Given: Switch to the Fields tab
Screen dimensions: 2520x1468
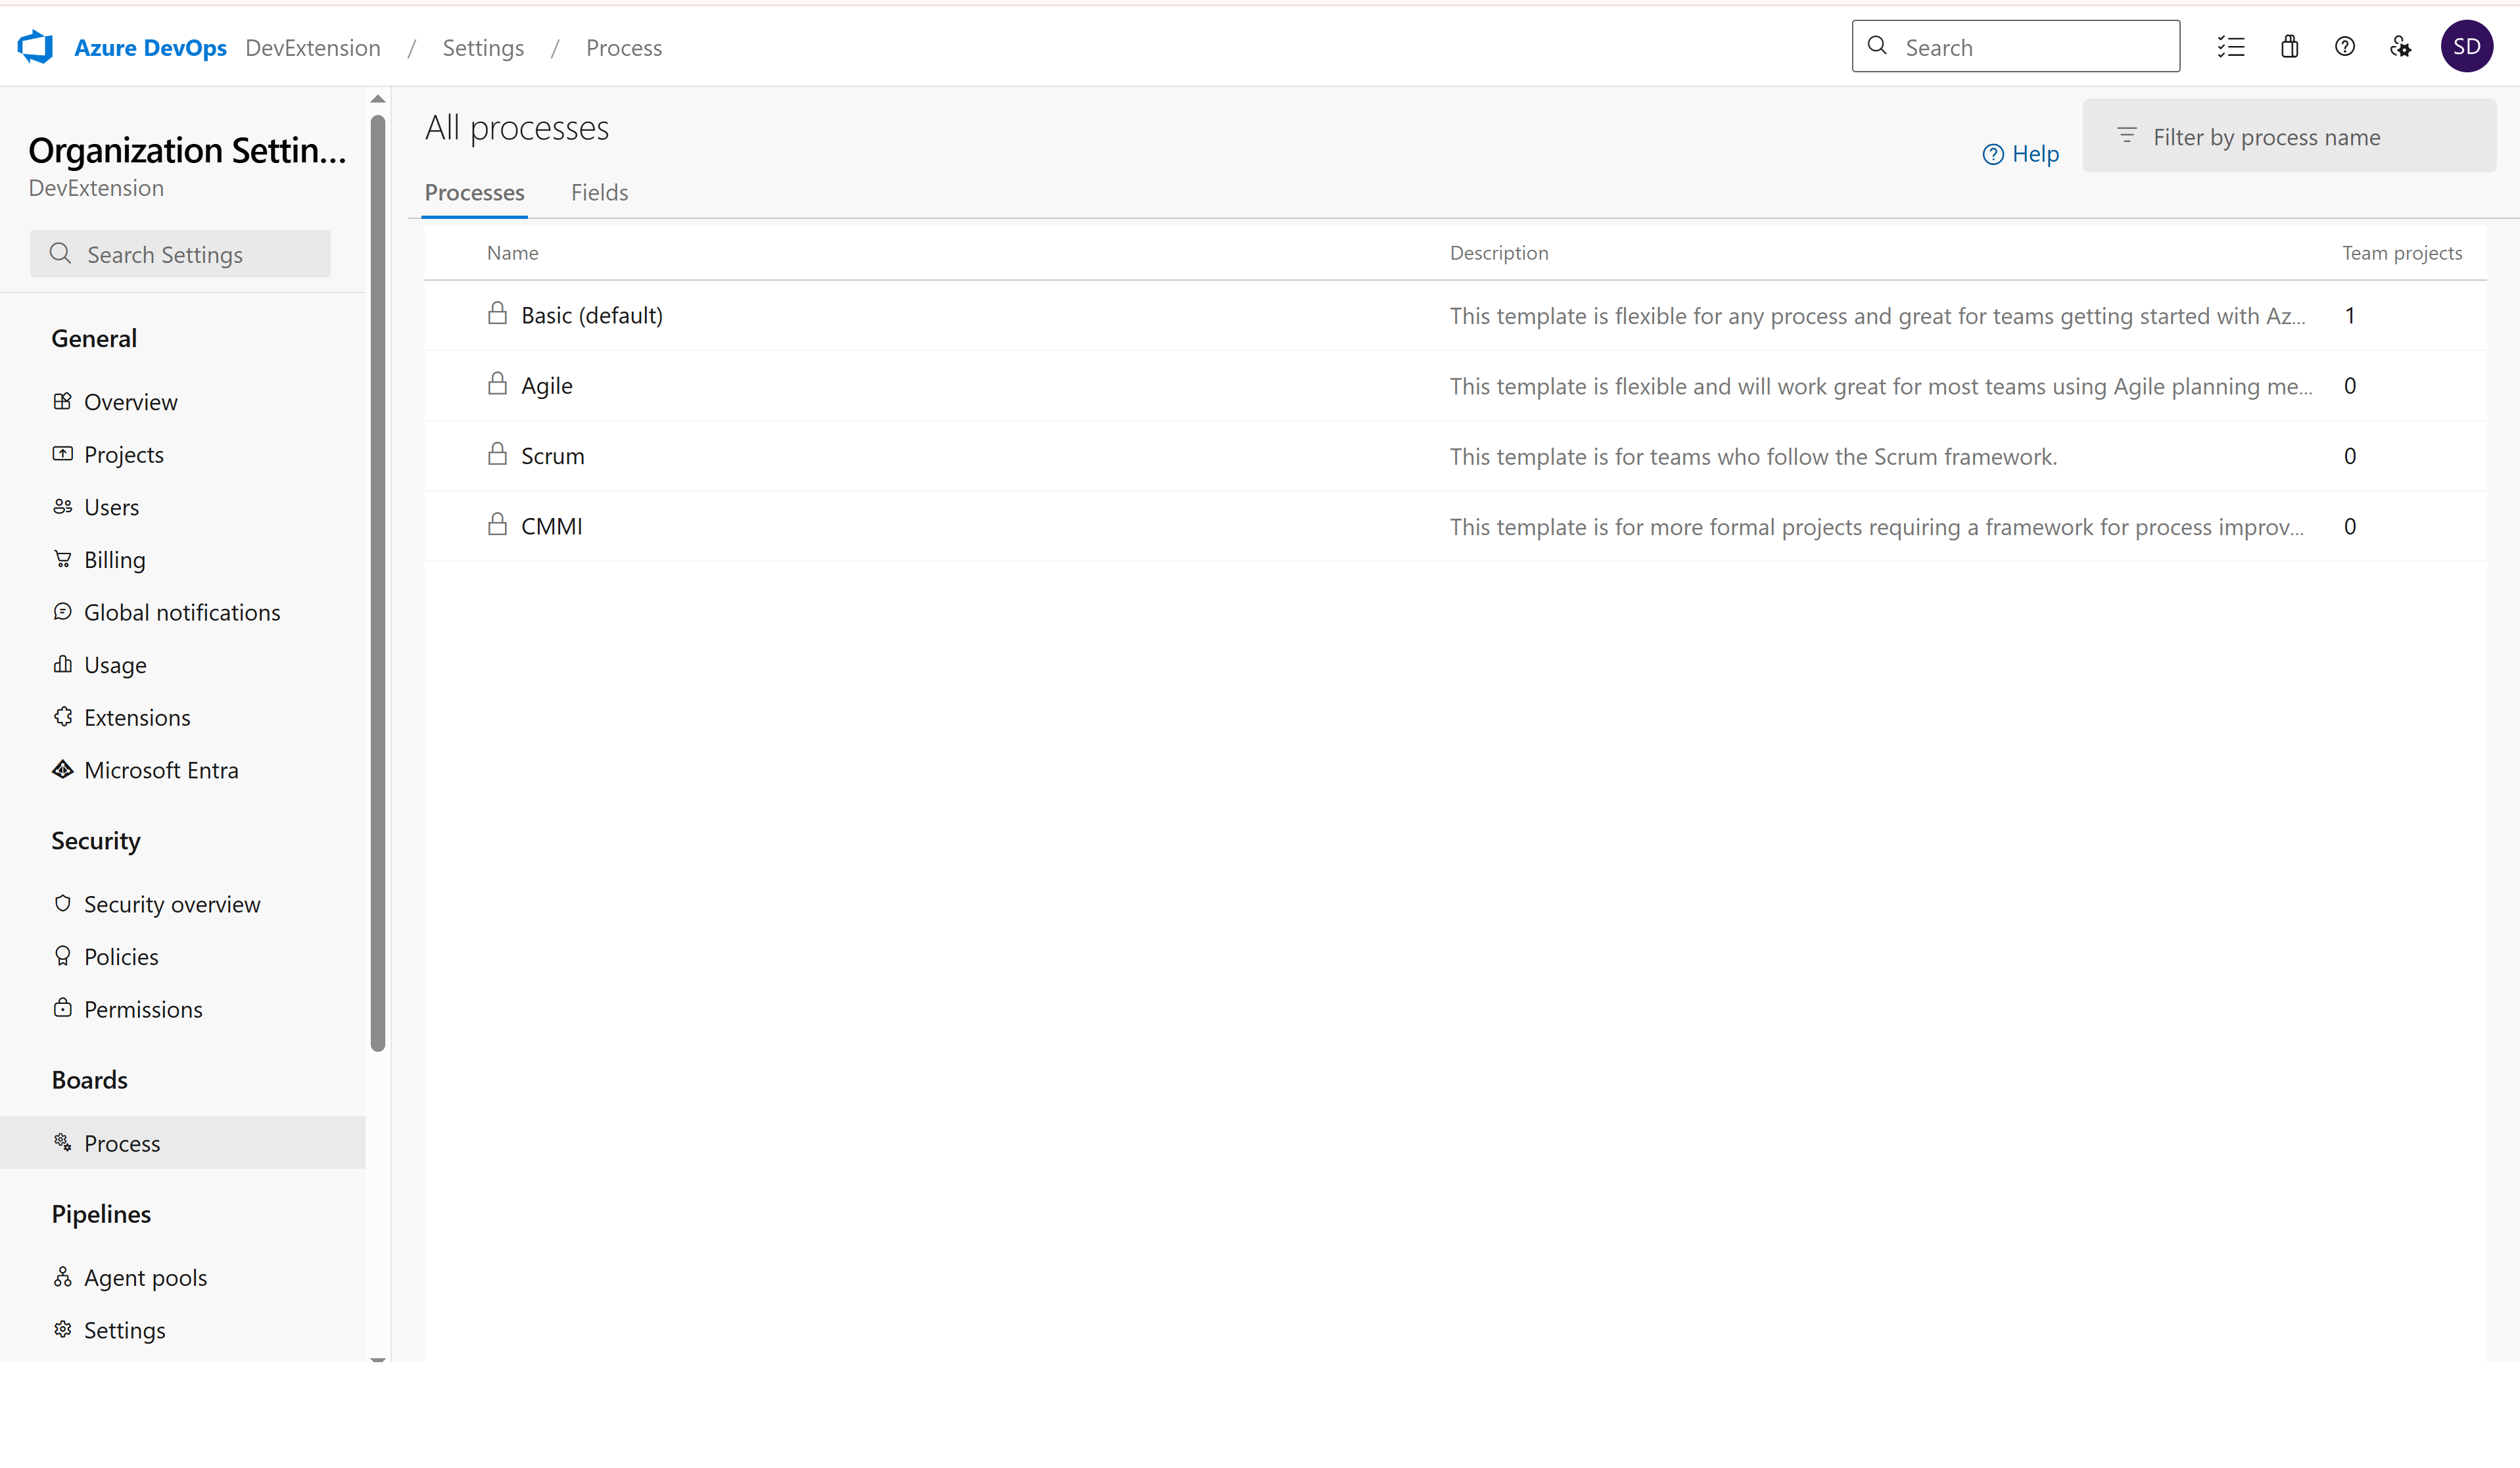Looking at the screenshot, I should pos(599,192).
